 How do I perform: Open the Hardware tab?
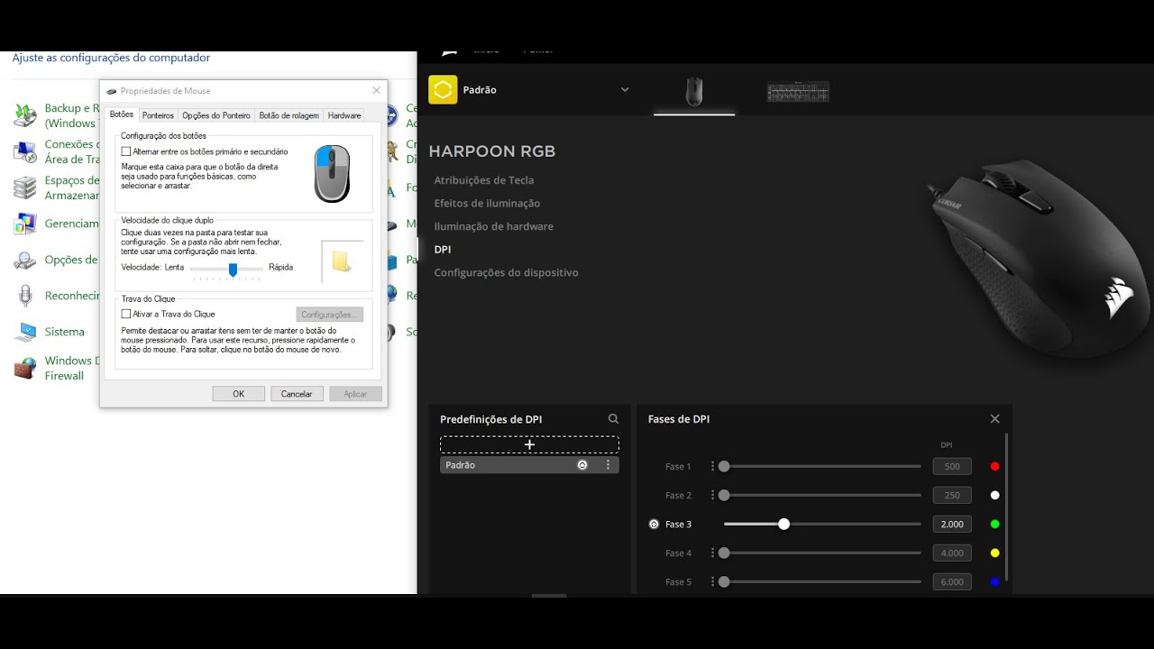(344, 115)
